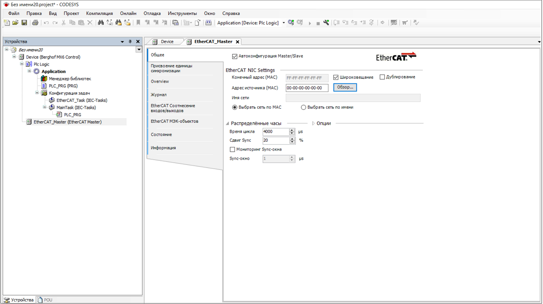Click the Print toolbar icon
Screen dimensions: 543x304
(x=35, y=23)
